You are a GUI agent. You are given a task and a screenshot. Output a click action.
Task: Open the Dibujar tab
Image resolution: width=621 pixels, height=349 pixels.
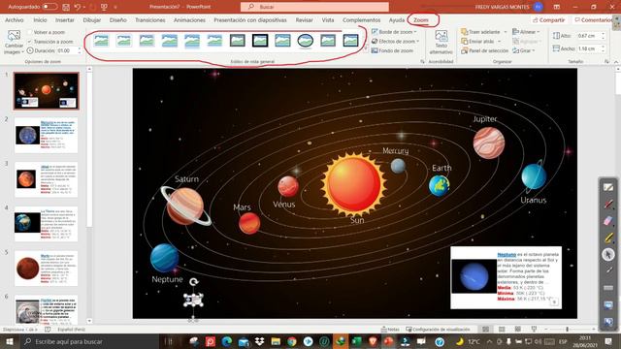point(92,19)
